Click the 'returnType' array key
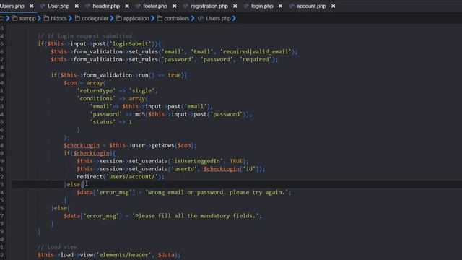Image resolution: width=462 pixels, height=260 pixels. 96,91
